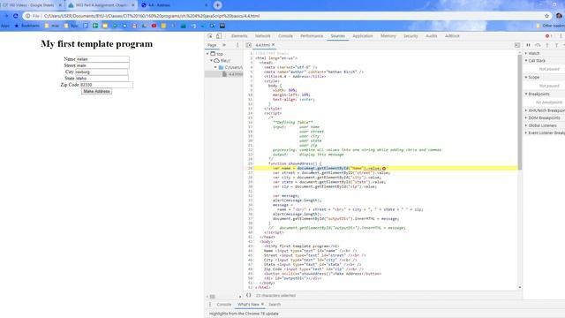
Task: Open a new browser tab
Action: click(x=218, y=5)
